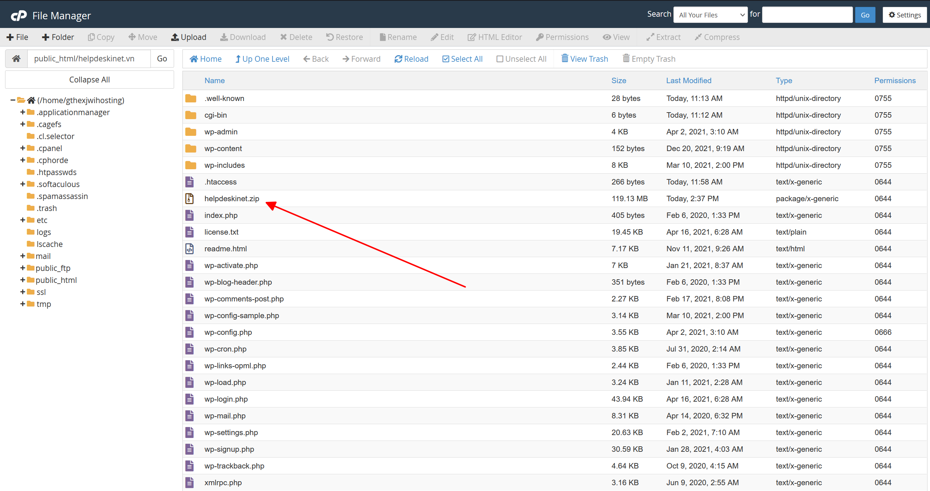Click 0666 permissions of wp-config.php
This screenshot has width=930, height=491.
pyautogui.click(x=883, y=332)
